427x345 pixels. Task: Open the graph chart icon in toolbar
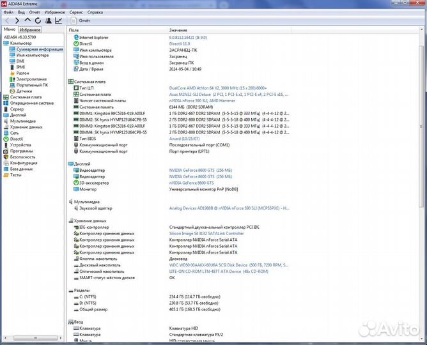(59, 20)
